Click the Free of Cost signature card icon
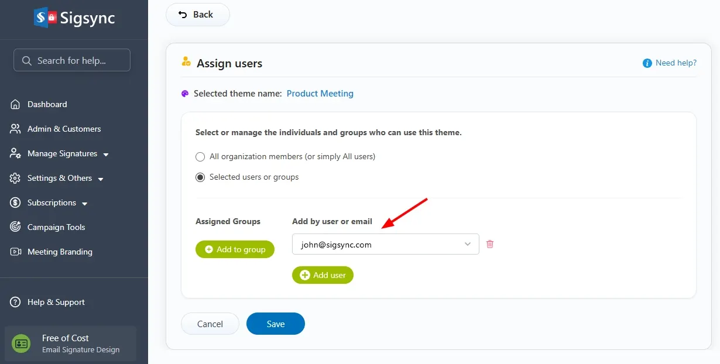Screen dimensions: 720x364 (x=22, y=344)
